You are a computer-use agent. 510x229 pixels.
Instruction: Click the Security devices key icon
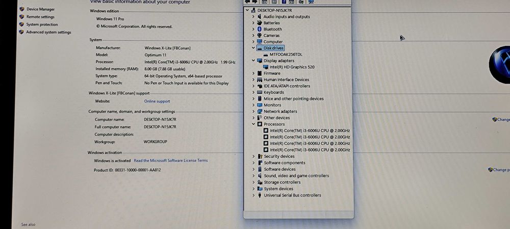point(260,157)
